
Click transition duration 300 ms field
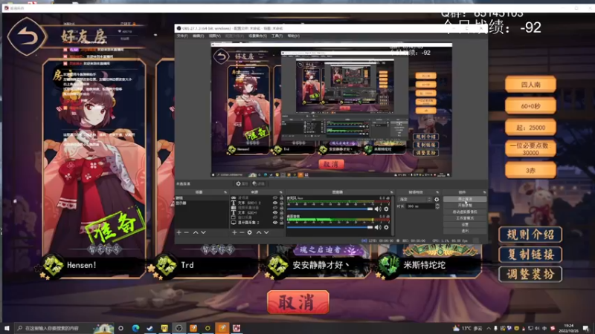[420, 206]
